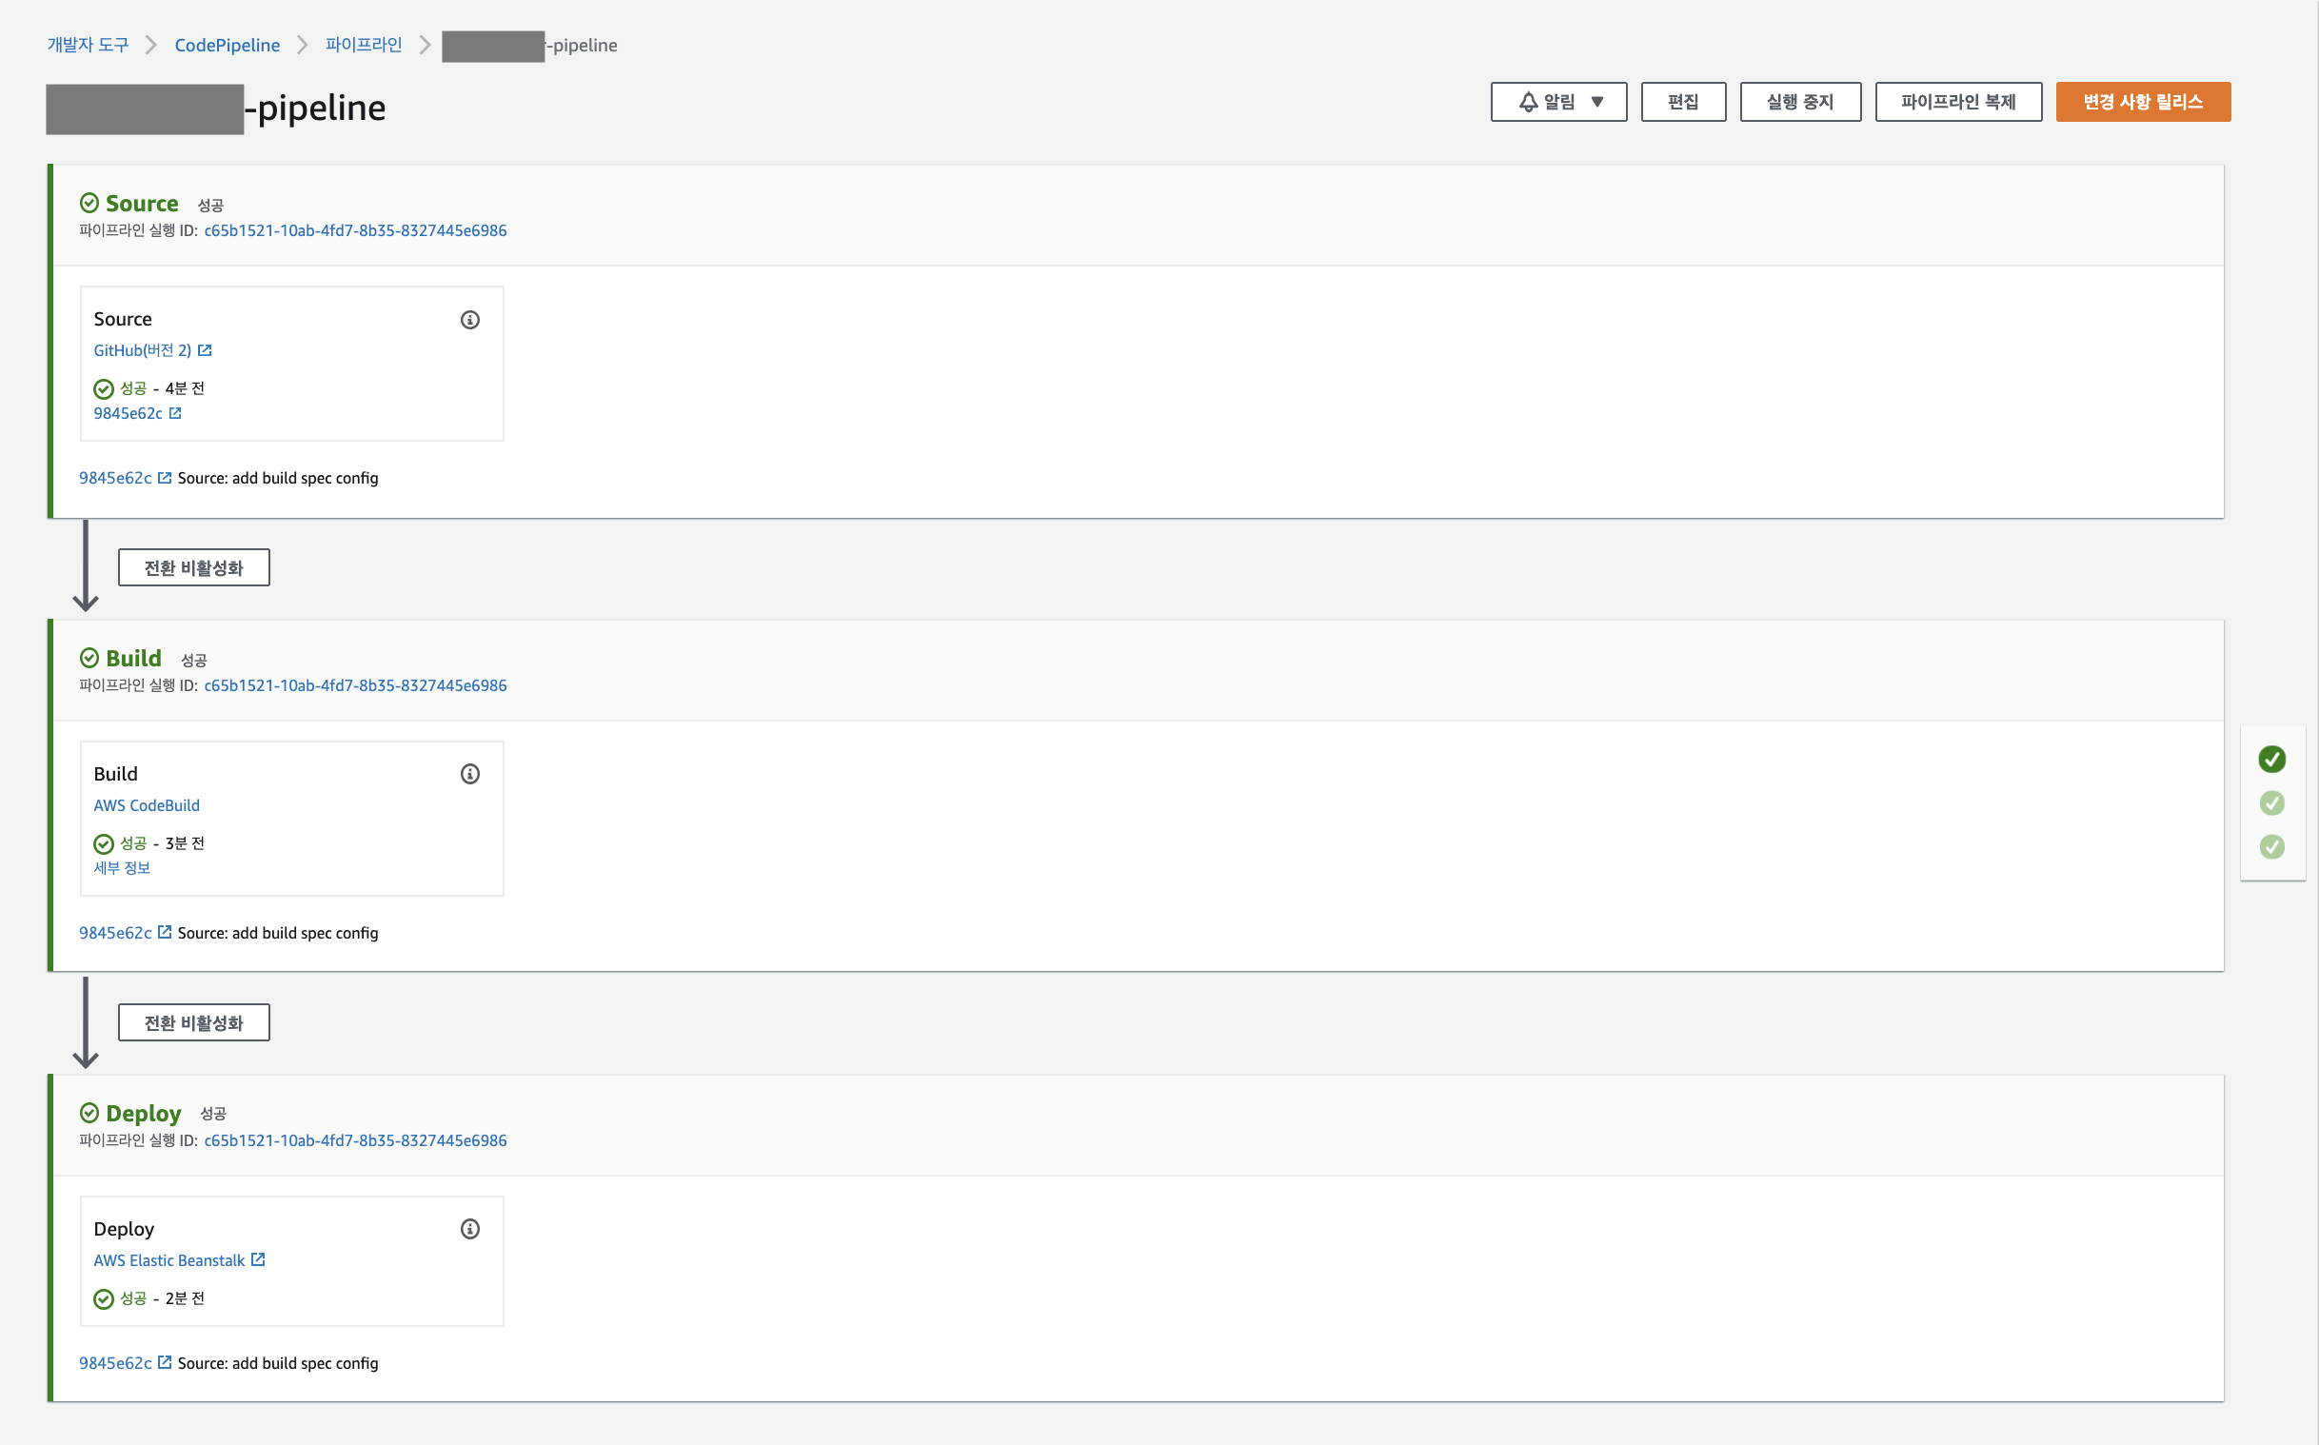Click success check icon in Deploy card status
The height and width of the screenshot is (1445, 2319).
104,1298
